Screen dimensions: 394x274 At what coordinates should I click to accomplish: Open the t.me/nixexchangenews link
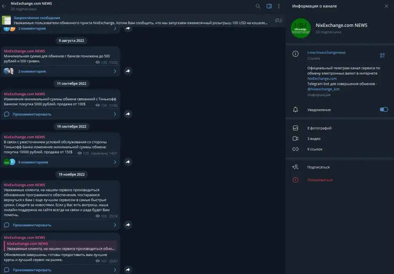326,52
